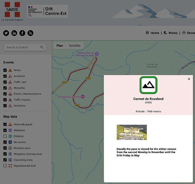Open the Cormet de Roselend sign photo

point(132,132)
